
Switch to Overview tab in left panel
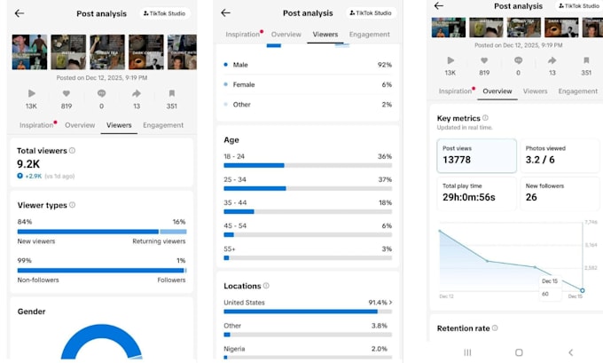point(80,125)
